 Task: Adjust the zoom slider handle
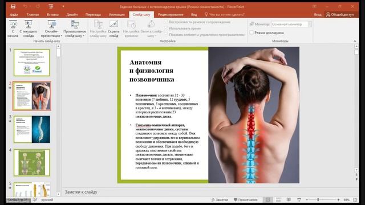coord(318,200)
